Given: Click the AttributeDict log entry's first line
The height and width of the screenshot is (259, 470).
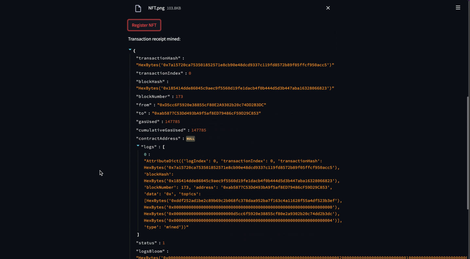Looking at the screenshot, I should click(233, 161).
